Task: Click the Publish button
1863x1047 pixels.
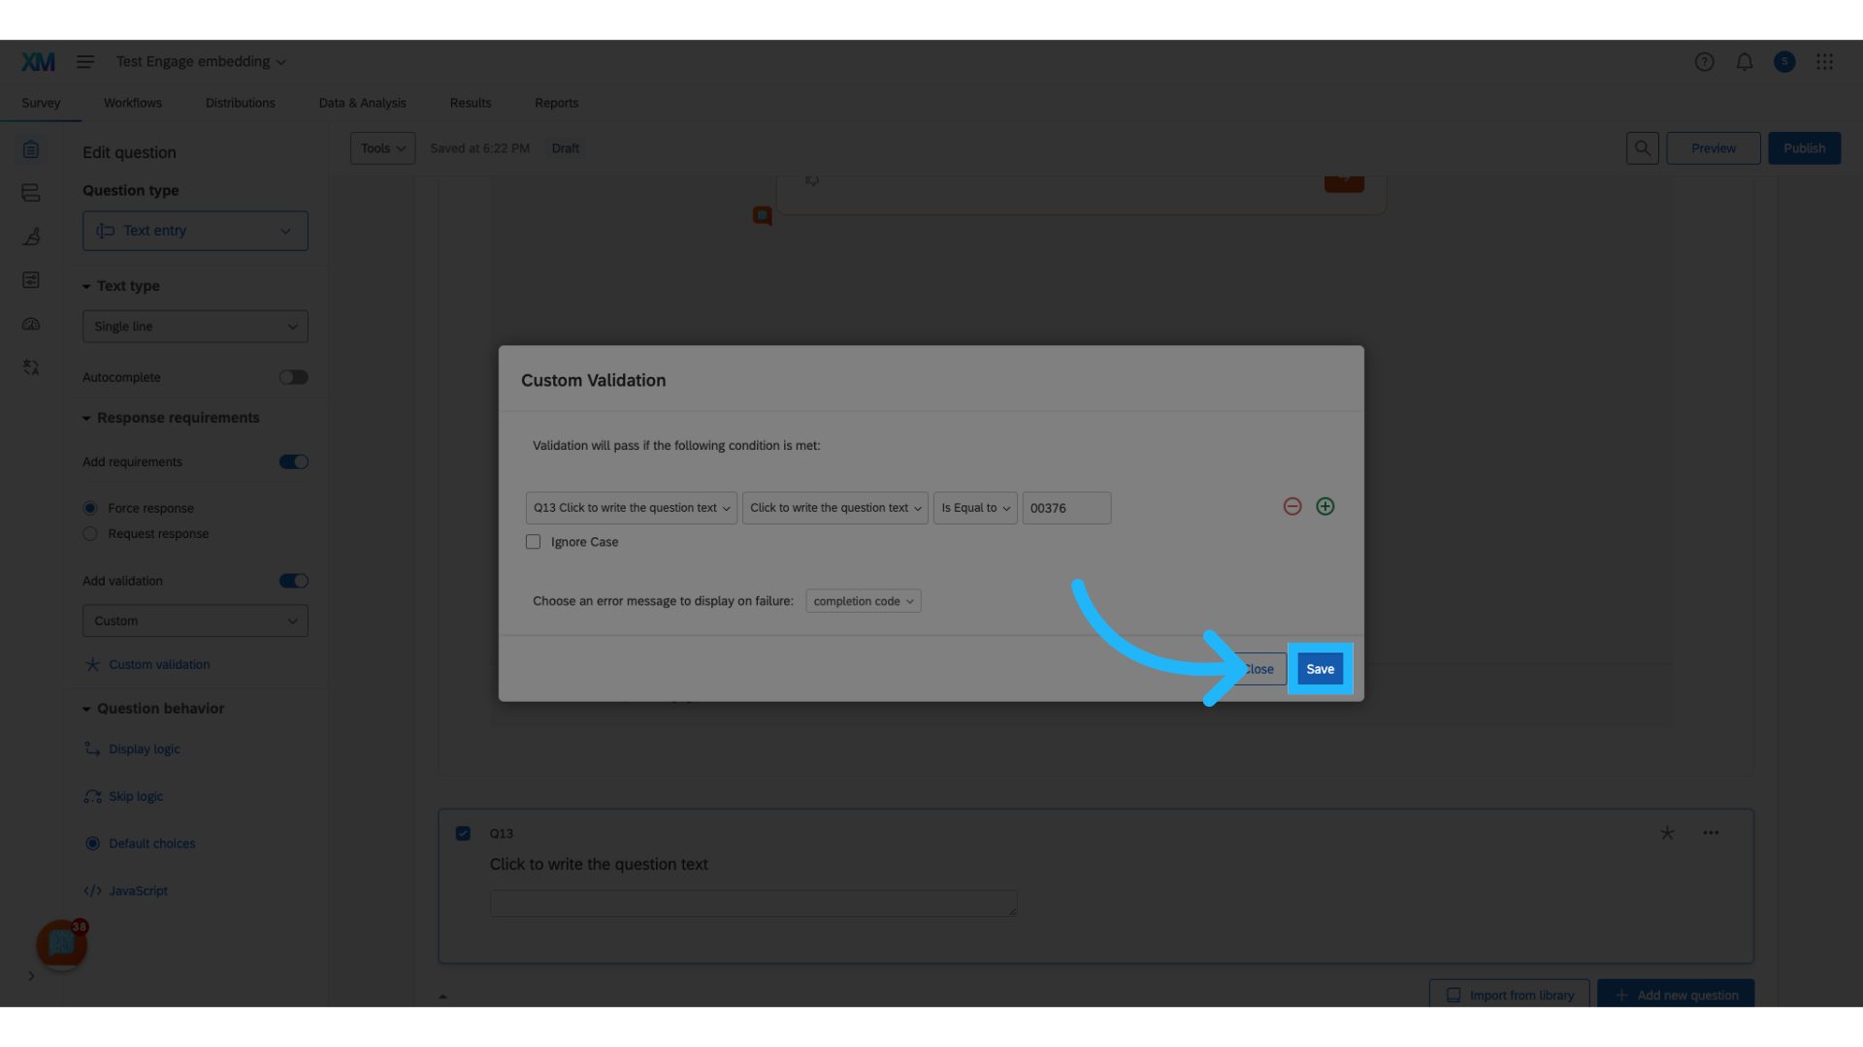Action: coord(1804,148)
